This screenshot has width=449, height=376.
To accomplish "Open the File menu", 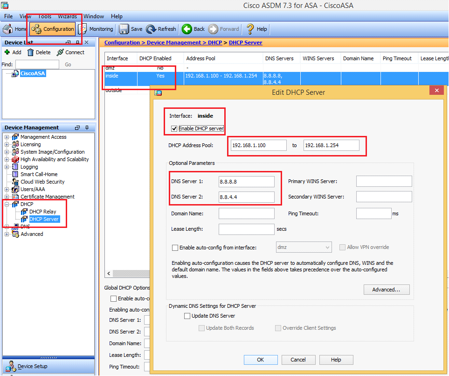I will 8,16.
